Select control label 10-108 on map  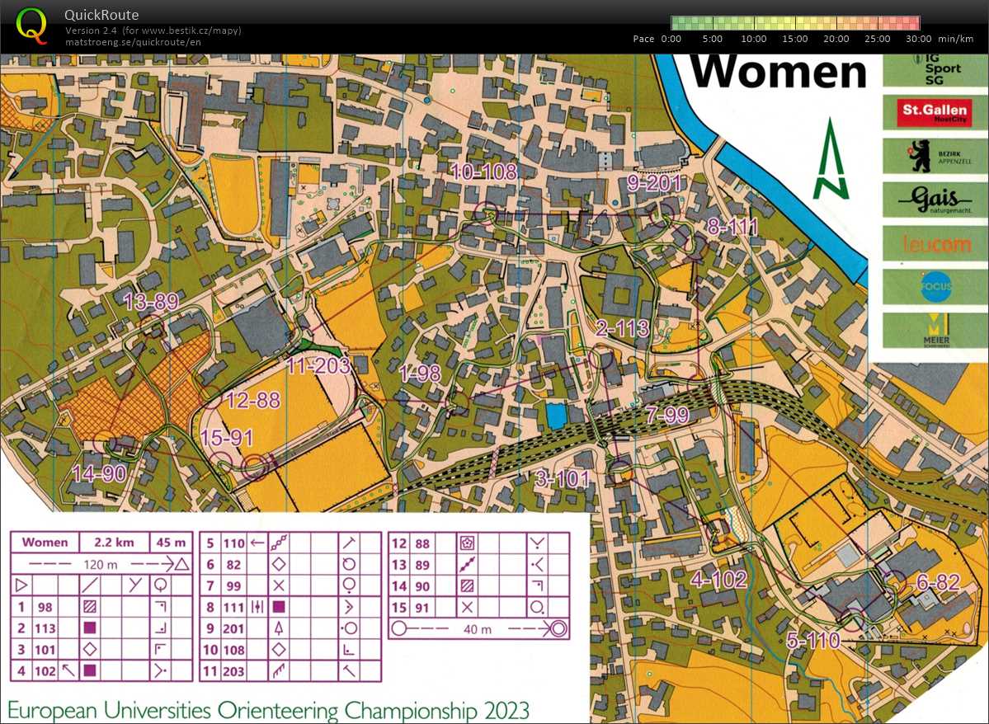tap(483, 172)
